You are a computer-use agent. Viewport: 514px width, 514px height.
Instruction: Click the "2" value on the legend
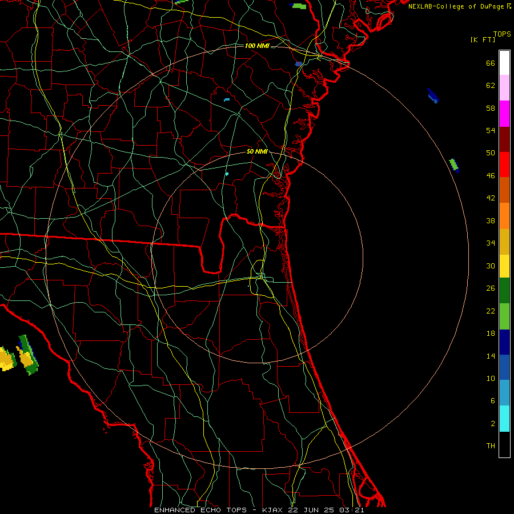[x=493, y=424]
